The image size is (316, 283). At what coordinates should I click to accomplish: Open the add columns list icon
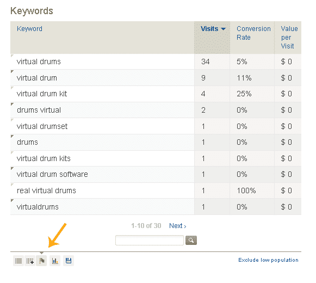coord(30,261)
